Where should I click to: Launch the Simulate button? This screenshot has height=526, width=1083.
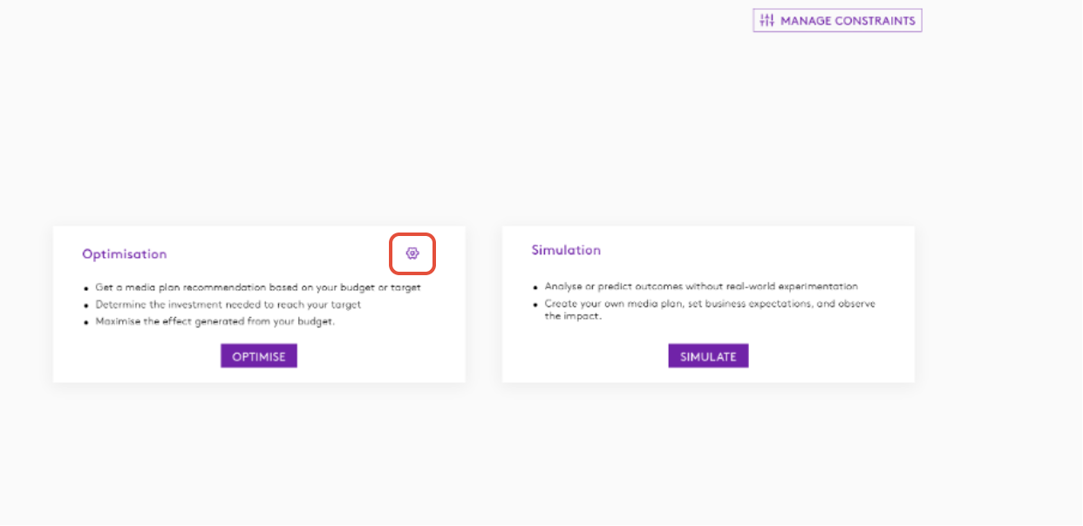coord(708,356)
